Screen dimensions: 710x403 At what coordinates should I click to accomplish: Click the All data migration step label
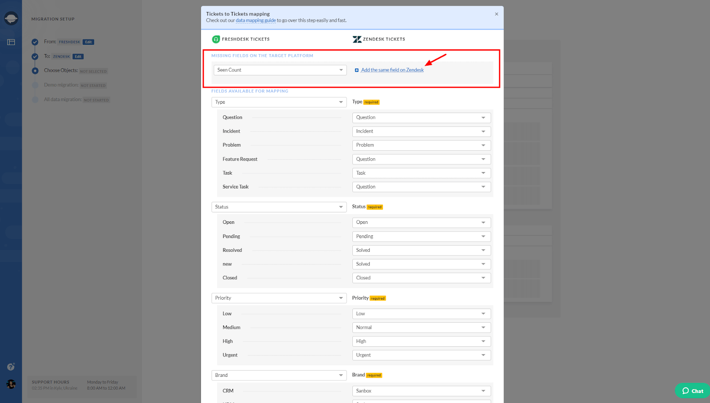coord(63,99)
